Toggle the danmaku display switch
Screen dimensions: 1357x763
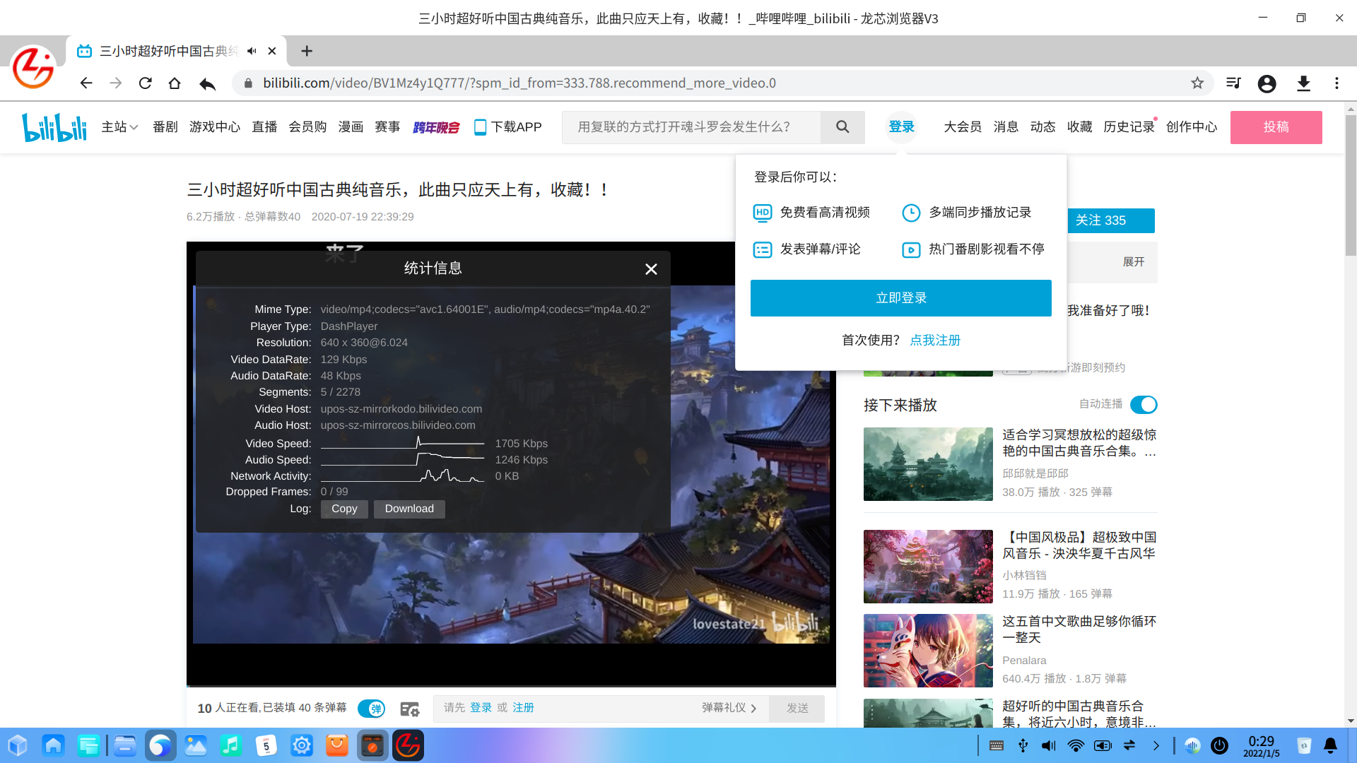coord(371,709)
